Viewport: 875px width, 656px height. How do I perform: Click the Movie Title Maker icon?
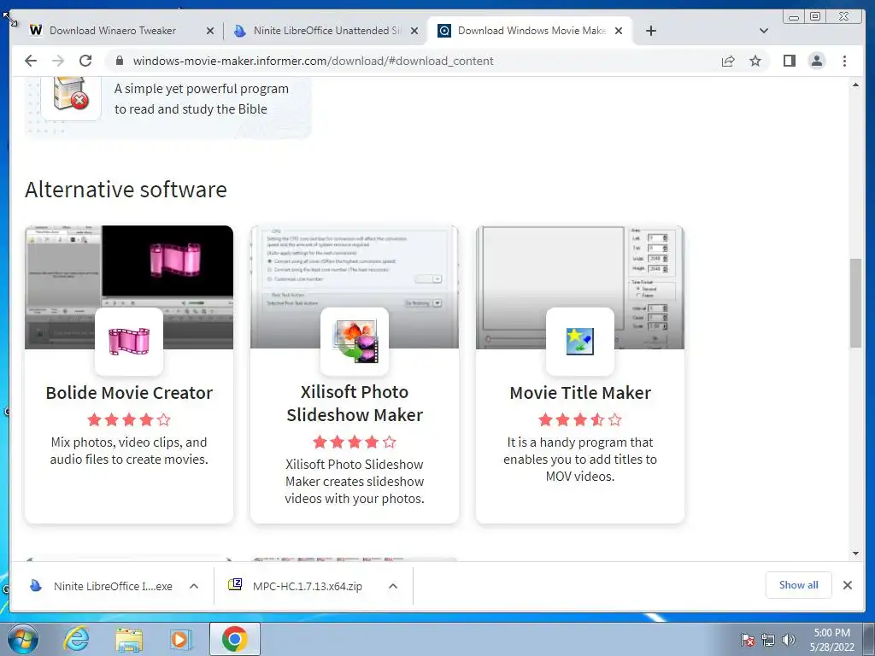[x=580, y=342]
